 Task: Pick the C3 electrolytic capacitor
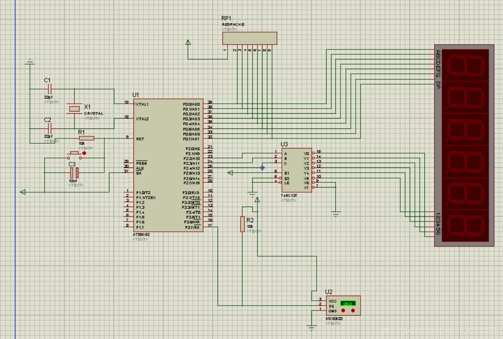click(x=74, y=173)
